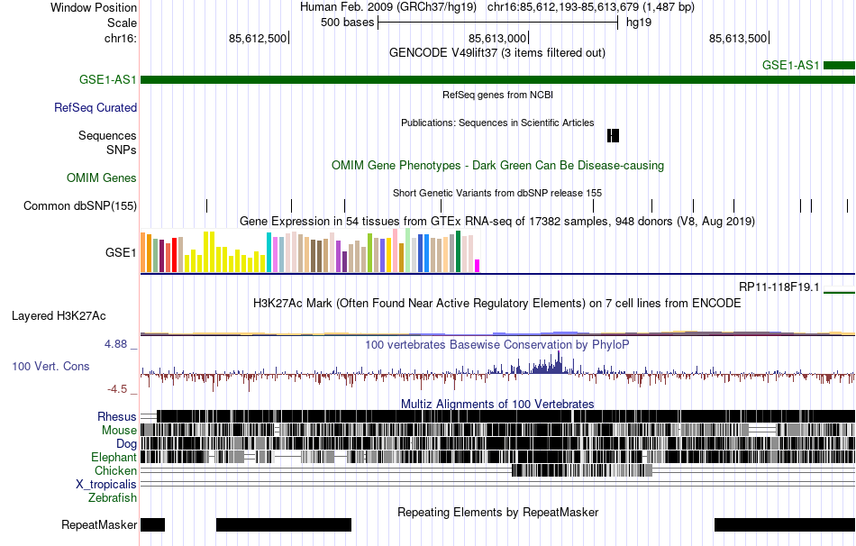Click the RefSeq genes from NCBI title

tap(497, 95)
